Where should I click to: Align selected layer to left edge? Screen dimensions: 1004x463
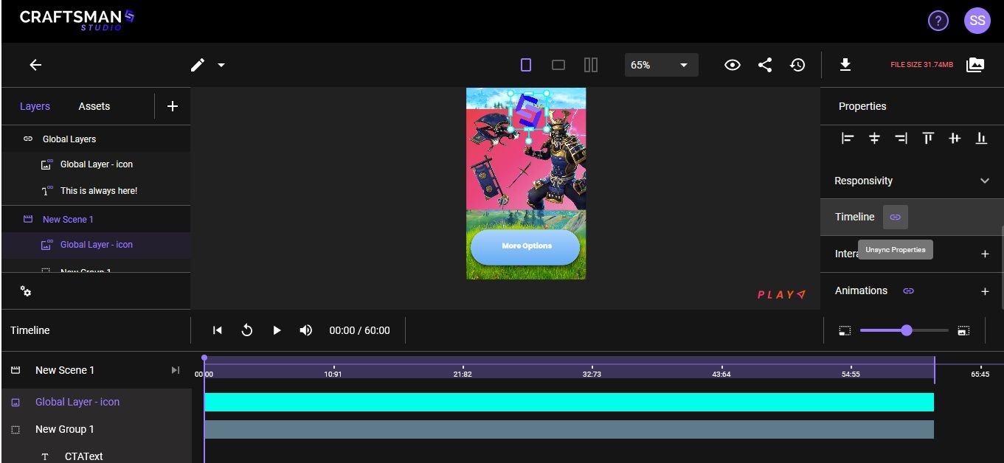(x=848, y=138)
